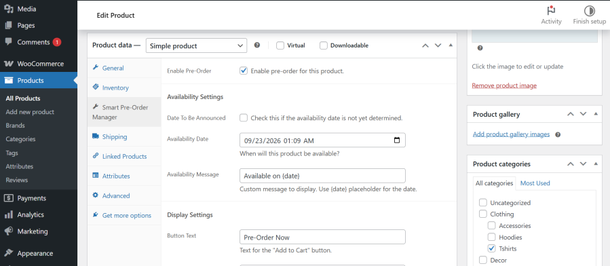Move Product categories panel up
Screen dimensions: 610x266
click(571, 164)
